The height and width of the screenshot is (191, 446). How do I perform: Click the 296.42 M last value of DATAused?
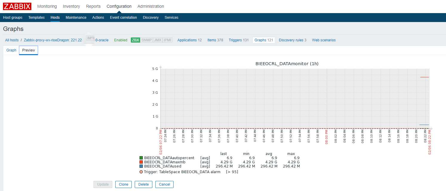coord(224,166)
